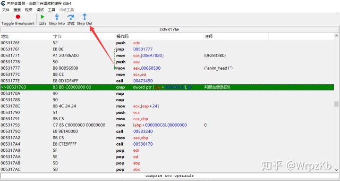Image resolution: width=340 pixels, height=181 pixels.
Task: Open the 工具 menu
Action: tap(51, 10)
